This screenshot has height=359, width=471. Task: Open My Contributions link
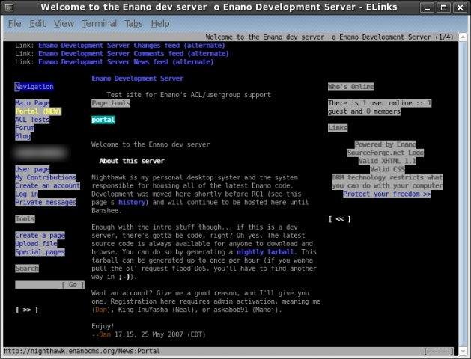(46, 177)
